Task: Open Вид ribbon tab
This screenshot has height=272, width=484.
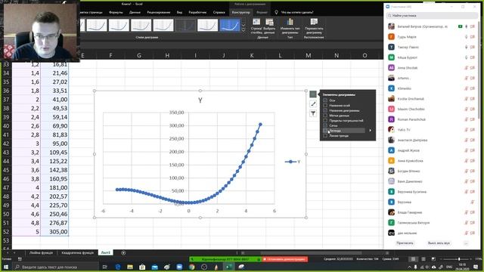Action: (x=179, y=12)
